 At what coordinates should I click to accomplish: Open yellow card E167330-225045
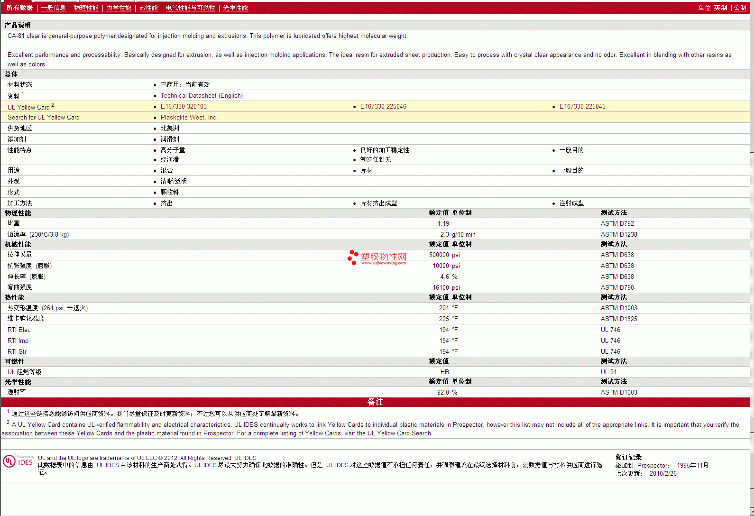click(582, 107)
